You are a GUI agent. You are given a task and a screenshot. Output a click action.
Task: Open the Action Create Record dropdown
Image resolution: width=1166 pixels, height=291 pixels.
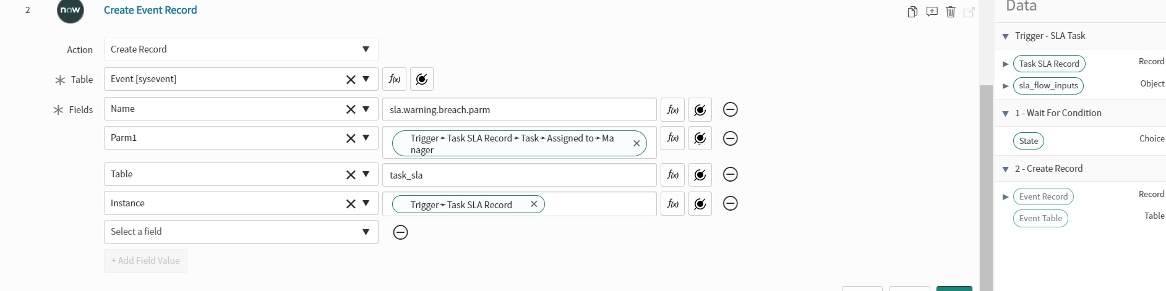[x=241, y=49]
